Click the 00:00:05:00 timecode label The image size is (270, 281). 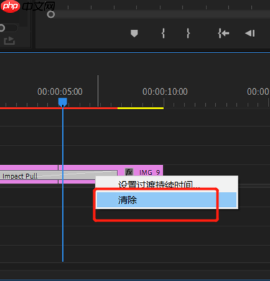click(x=60, y=92)
